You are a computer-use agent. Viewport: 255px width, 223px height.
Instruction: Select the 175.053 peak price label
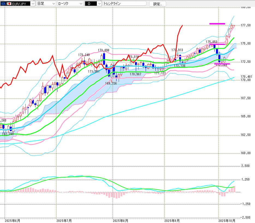211,42
